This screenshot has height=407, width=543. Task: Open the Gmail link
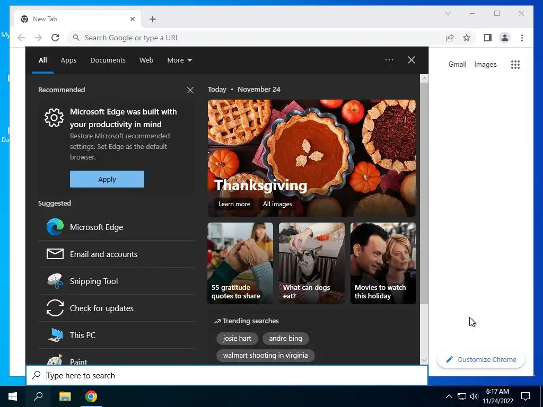pyautogui.click(x=457, y=64)
